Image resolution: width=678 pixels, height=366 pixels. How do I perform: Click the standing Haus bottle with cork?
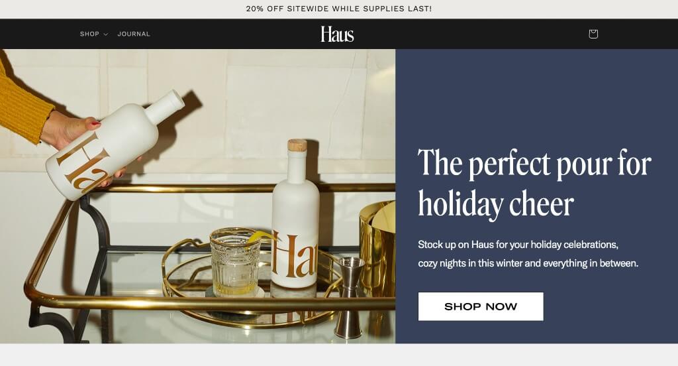coord(296,214)
